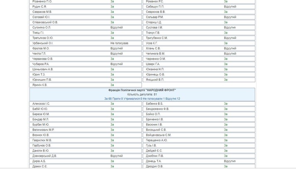
Task: Click the "Відсутній" status for Фролов М.О.
Action: [116, 48]
